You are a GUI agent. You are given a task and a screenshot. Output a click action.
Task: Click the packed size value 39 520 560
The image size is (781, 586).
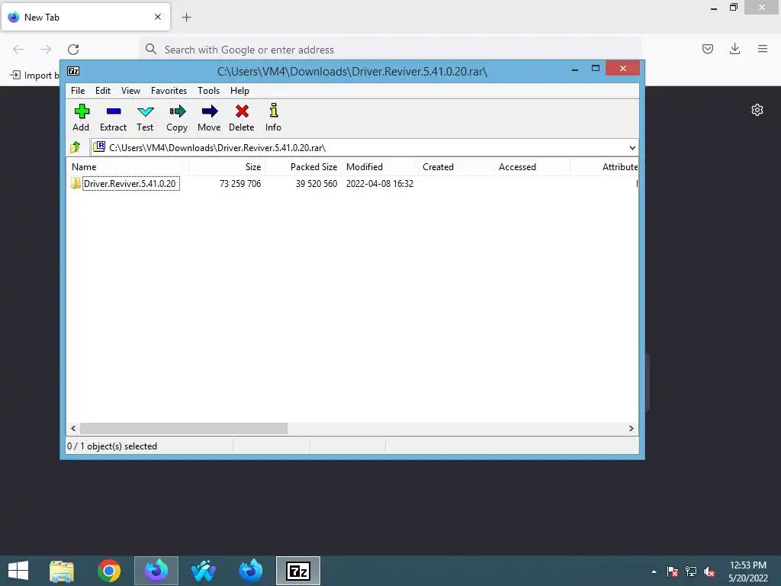[317, 184]
